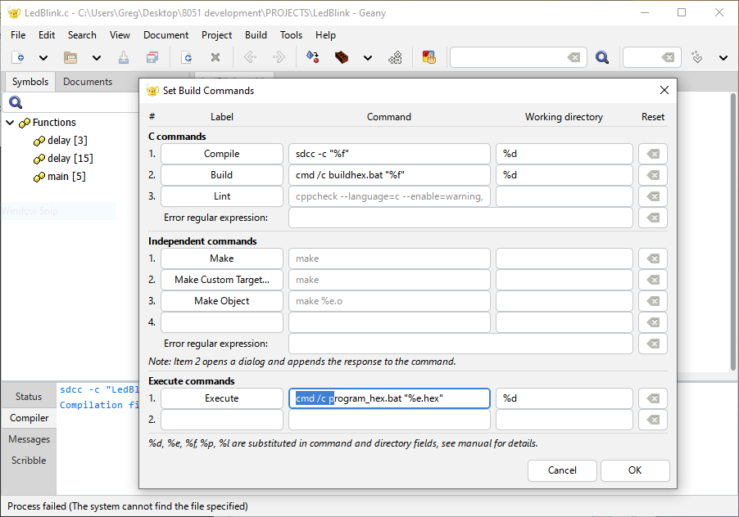
Task: Open the Search menu
Action: point(82,35)
